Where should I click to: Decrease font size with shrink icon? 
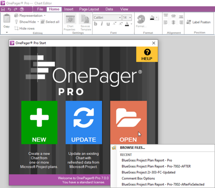point(115,24)
